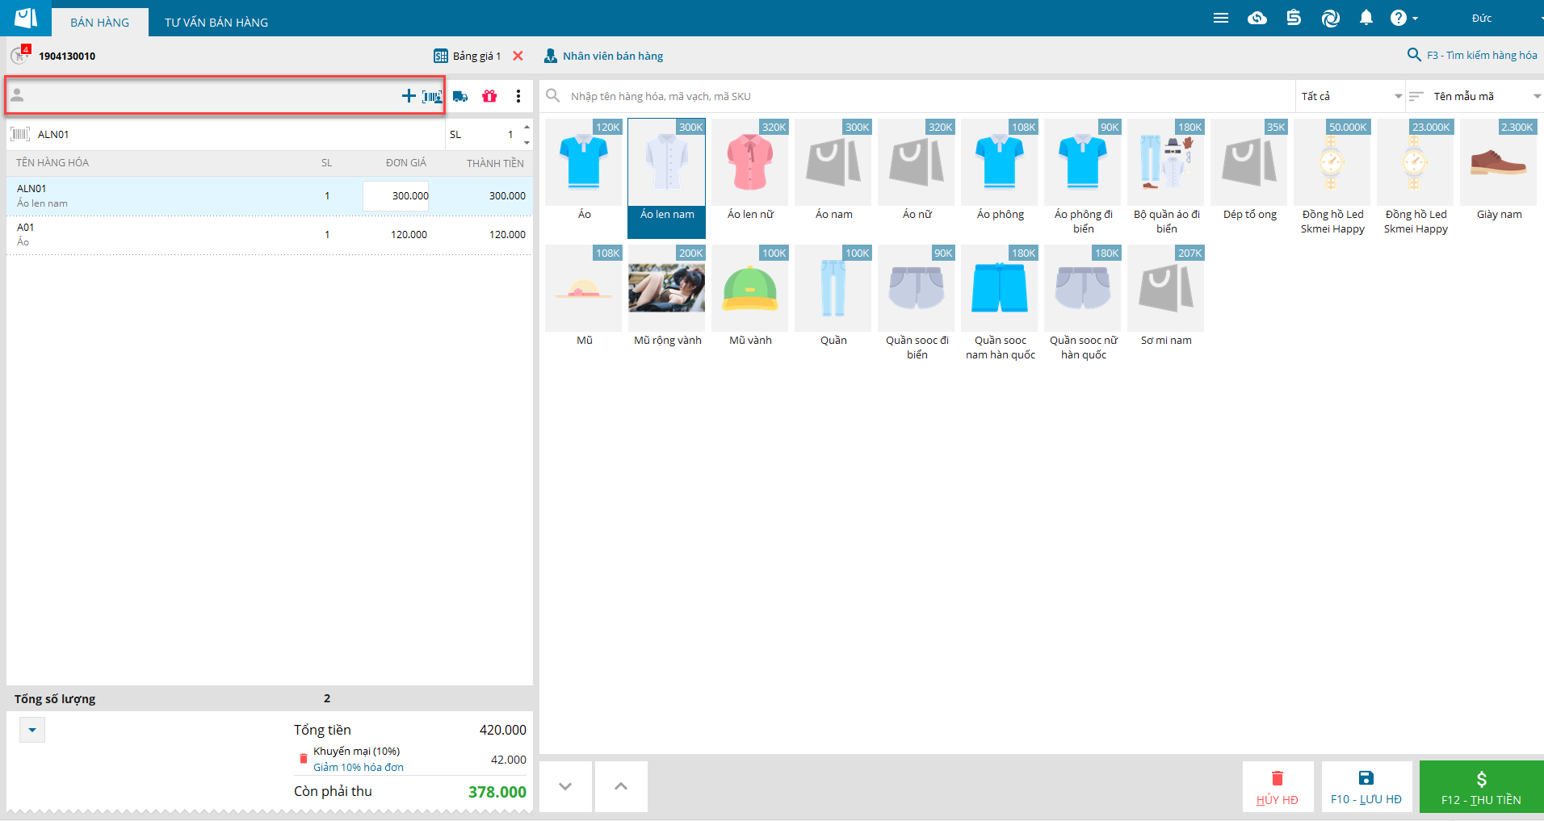Add Đồng hồ Led 50.000K watch
This screenshot has width=1544, height=821.
[x=1332, y=178]
